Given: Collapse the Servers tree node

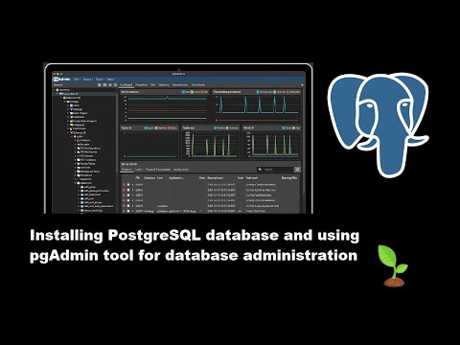Looking at the screenshot, I should click(x=54, y=90).
